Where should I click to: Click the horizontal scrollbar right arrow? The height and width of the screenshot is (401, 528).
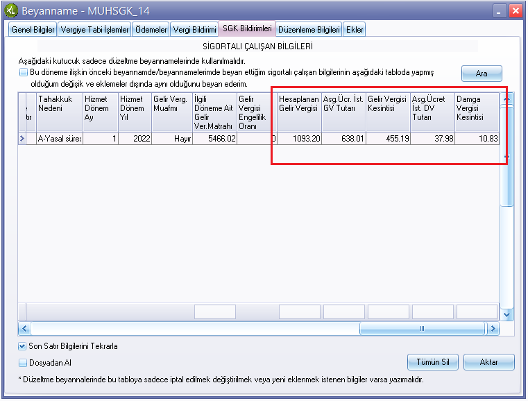pyautogui.click(x=493, y=329)
